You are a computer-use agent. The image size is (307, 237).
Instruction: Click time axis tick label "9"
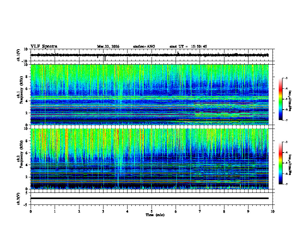point(248,211)
